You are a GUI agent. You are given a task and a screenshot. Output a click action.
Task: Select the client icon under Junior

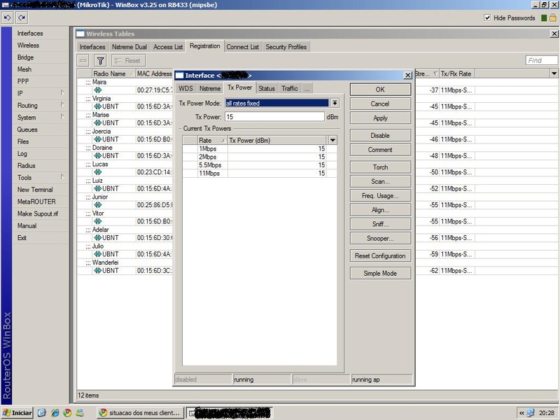pyautogui.click(x=97, y=205)
